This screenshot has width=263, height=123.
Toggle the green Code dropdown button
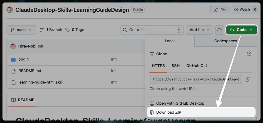[242, 30]
